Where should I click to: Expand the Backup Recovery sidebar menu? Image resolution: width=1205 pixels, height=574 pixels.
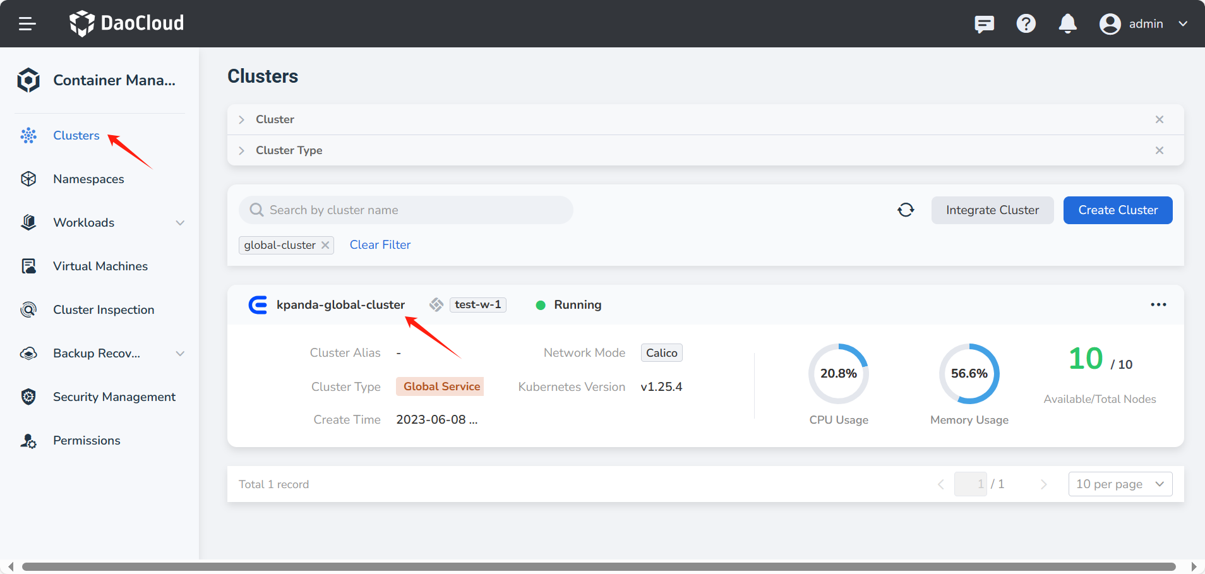point(180,354)
